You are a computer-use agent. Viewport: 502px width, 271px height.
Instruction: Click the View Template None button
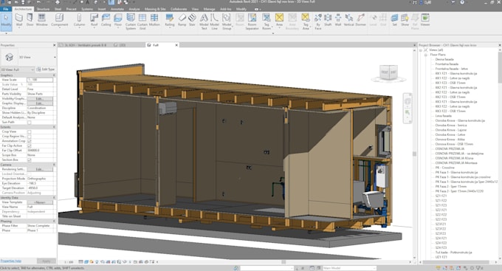point(40,202)
